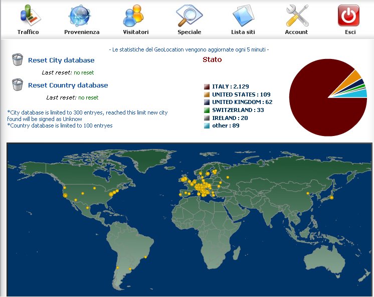Image resolution: width=374 pixels, height=297 pixels.
Task: Select the Lista siti menu label
Action: click(x=243, y=32)
